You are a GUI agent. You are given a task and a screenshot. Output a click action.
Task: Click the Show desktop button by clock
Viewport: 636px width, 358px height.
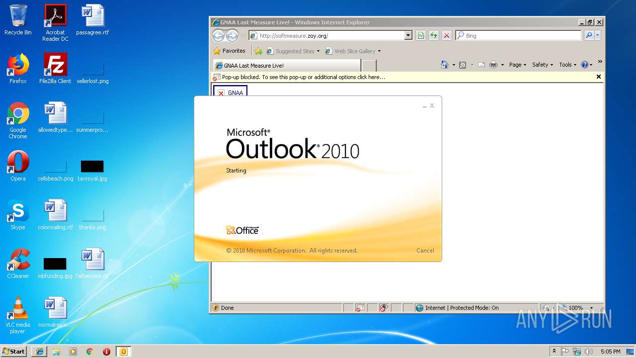pyautogui.click(x=631, y=352)
